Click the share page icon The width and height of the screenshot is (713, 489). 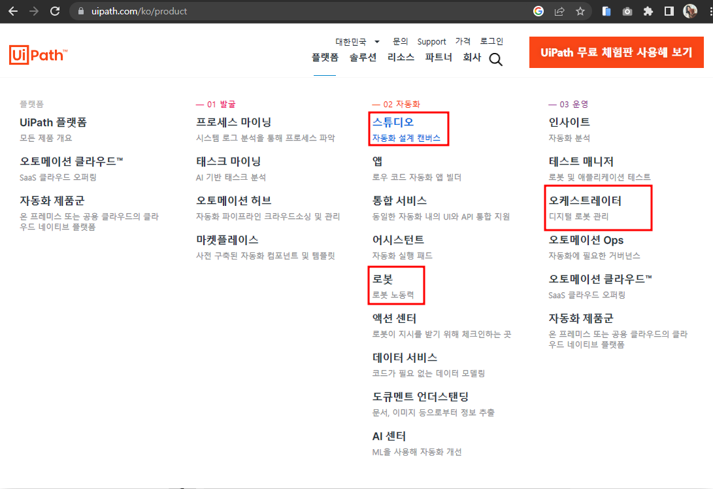point(559,11)
